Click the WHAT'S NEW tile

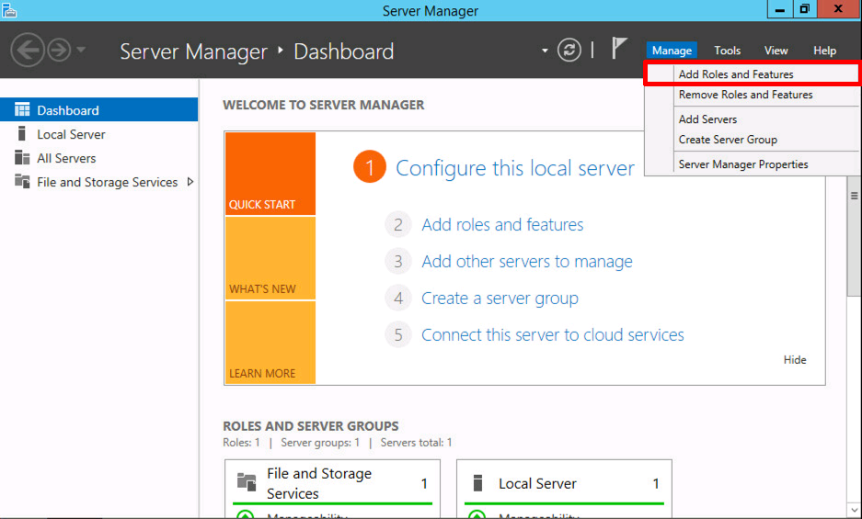coord(270,258)
